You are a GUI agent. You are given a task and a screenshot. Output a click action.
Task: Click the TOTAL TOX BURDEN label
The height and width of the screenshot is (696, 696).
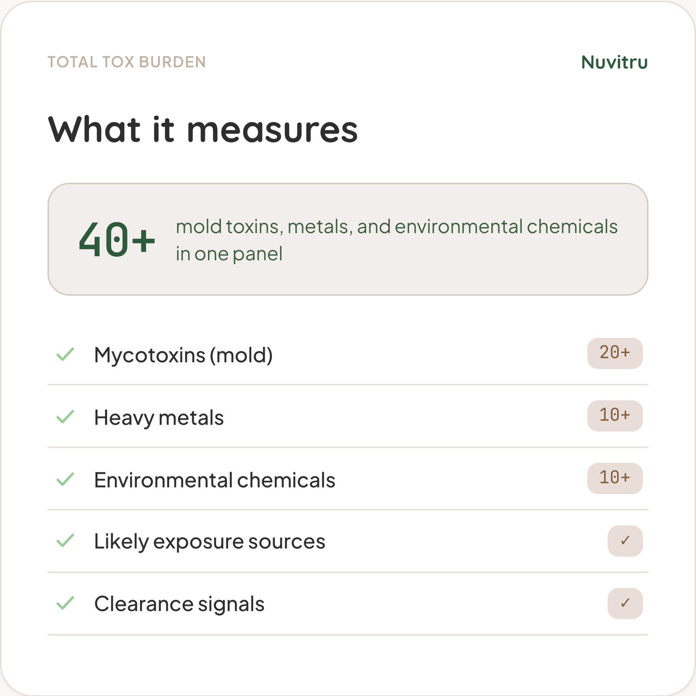[x=127, y=62]
